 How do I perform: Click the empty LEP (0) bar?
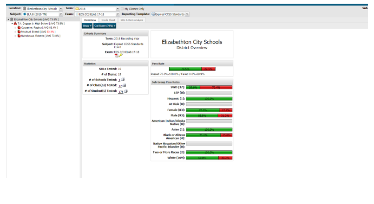pyautogui.click(x=209, y=93)
